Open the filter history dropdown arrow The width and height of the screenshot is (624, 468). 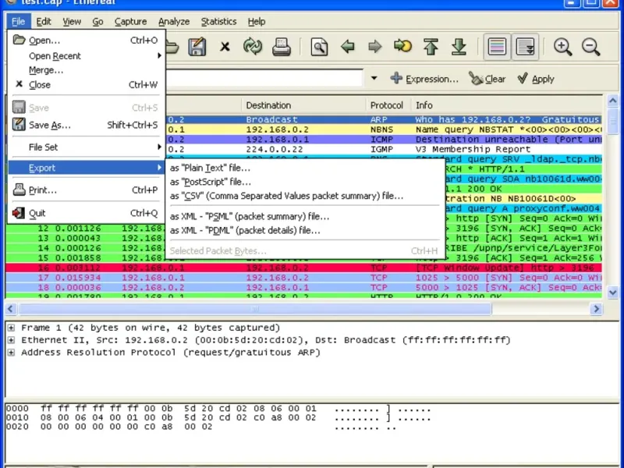pos(374,79)
